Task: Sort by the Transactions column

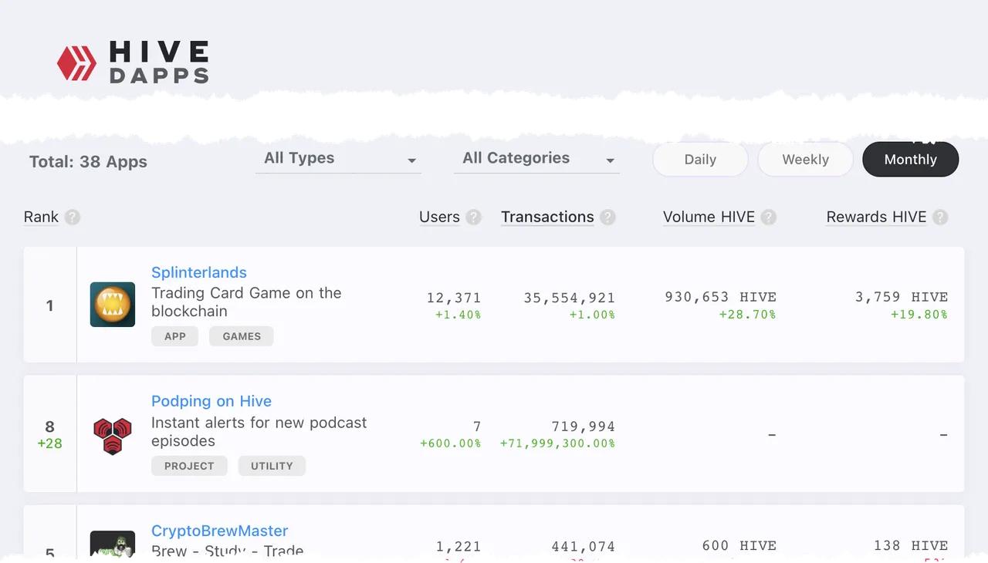Action: point(547,217)
